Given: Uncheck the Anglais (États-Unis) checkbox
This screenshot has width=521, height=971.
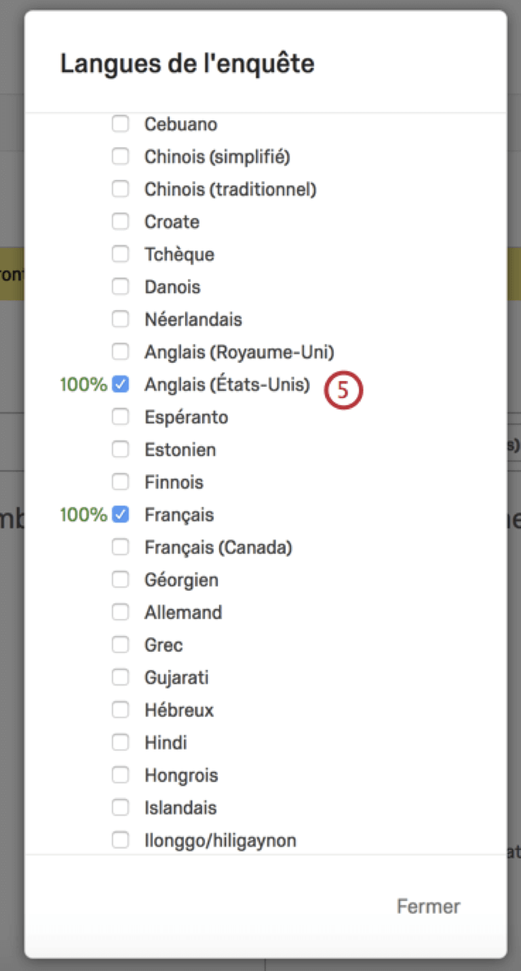Looking at the screenshot, I should pos(120,385).
